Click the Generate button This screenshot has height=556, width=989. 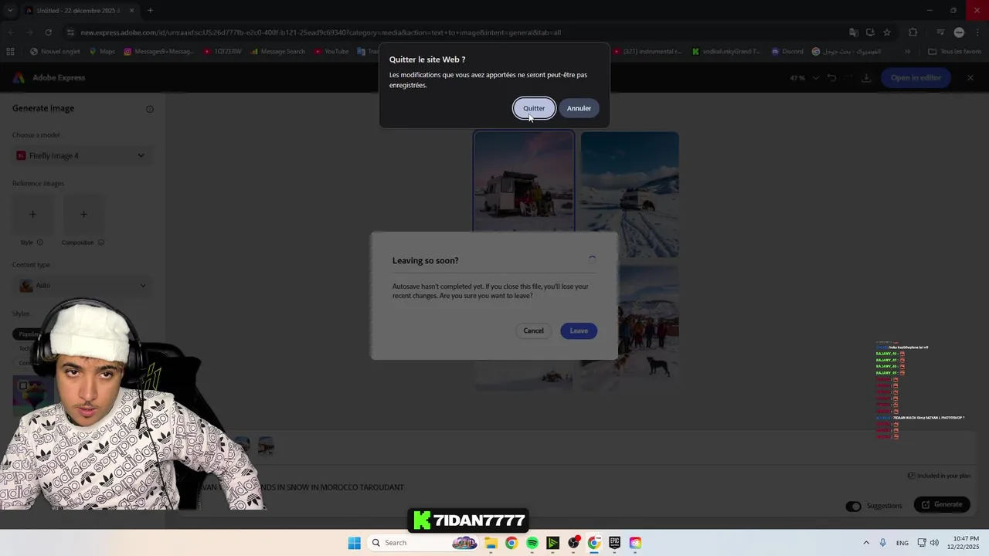click(x=942, y=505)
